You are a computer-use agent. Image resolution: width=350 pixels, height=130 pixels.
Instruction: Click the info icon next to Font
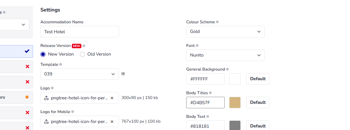click(x=197, y=45)
